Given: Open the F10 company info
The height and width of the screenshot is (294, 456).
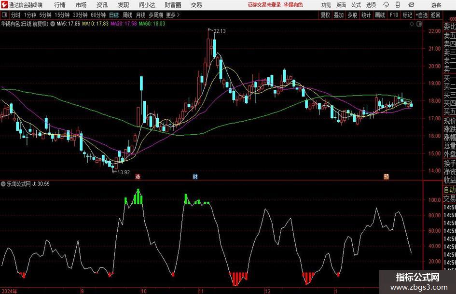Looking at the screenshot, I should [394, 15].
